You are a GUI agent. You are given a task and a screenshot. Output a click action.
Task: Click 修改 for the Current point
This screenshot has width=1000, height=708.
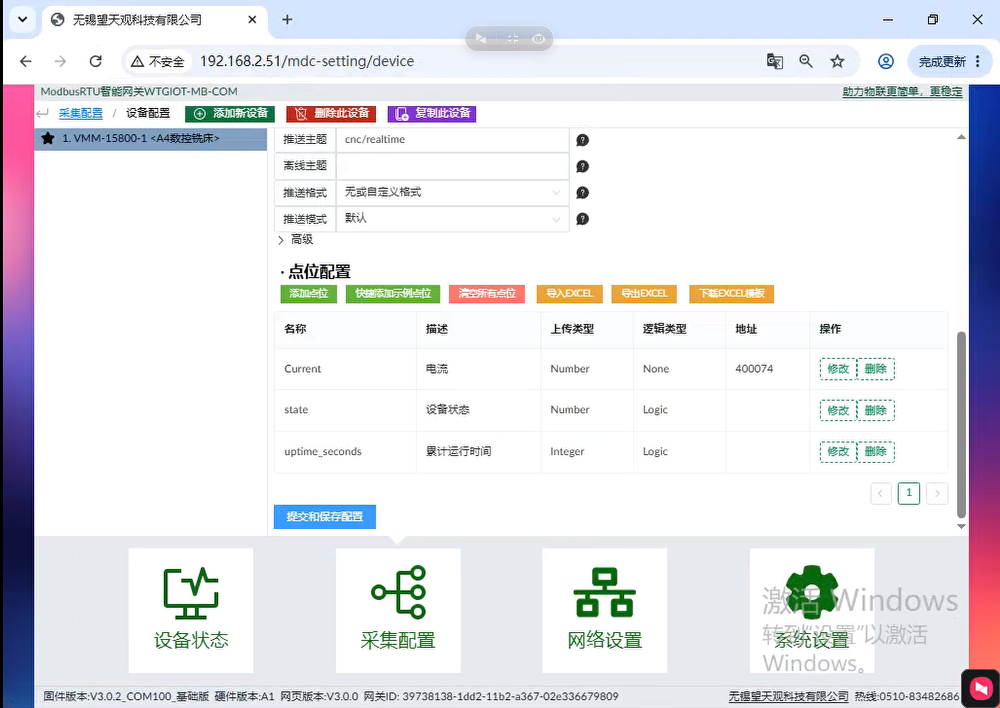click(x=838, y=369)
